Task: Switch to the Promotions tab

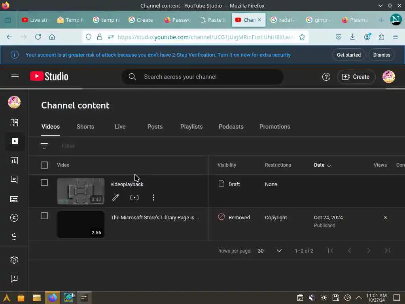Action: pyautogui.click(x=275, y=127)
